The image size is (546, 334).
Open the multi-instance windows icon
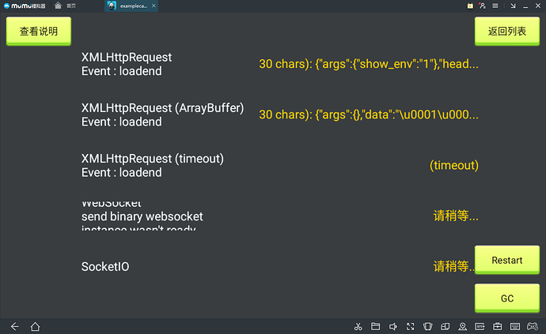pyautogui.click(x=445, y=327)
